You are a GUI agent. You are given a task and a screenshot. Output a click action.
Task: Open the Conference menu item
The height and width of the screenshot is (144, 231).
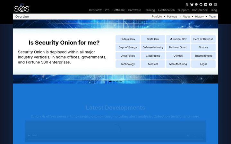[x=200, y=10]
